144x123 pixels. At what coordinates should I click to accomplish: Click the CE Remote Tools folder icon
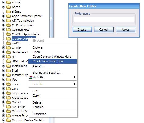tap(9, 25)
